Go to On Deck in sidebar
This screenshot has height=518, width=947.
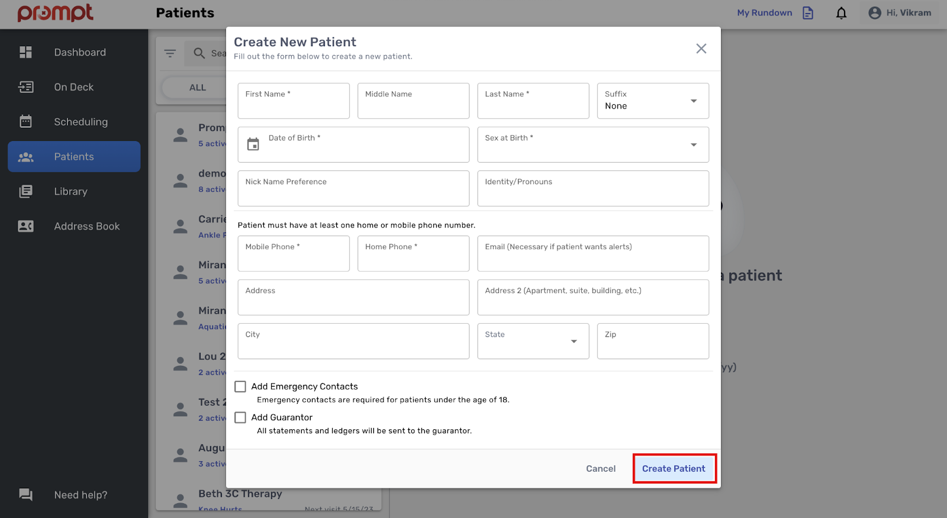tap(74, 87)
